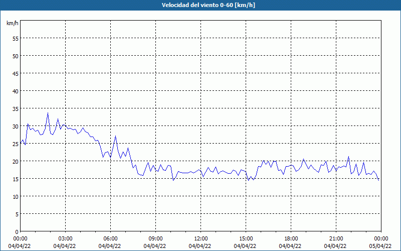Screen dimensions: 401x251
Task: Select the y-axis value 20
Action: (16, 161)
